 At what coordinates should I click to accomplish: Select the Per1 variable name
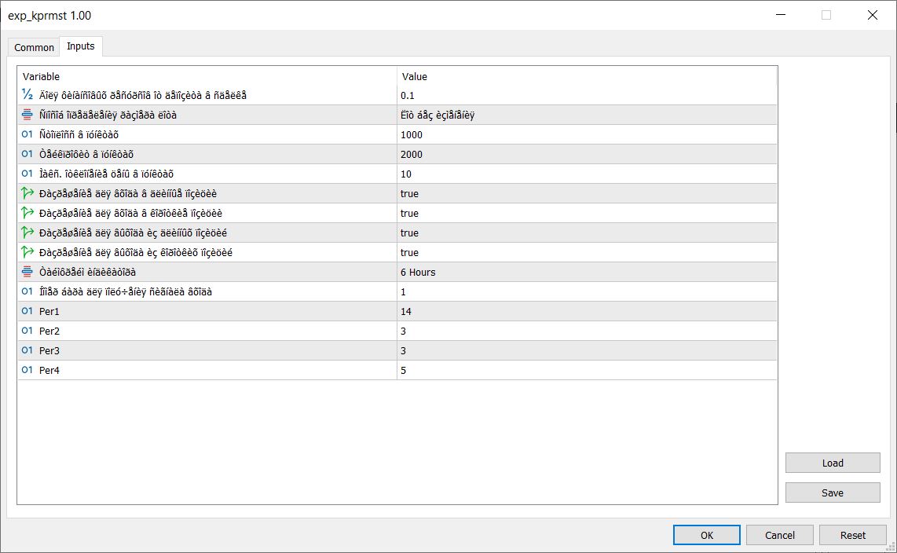pos(49,311)
